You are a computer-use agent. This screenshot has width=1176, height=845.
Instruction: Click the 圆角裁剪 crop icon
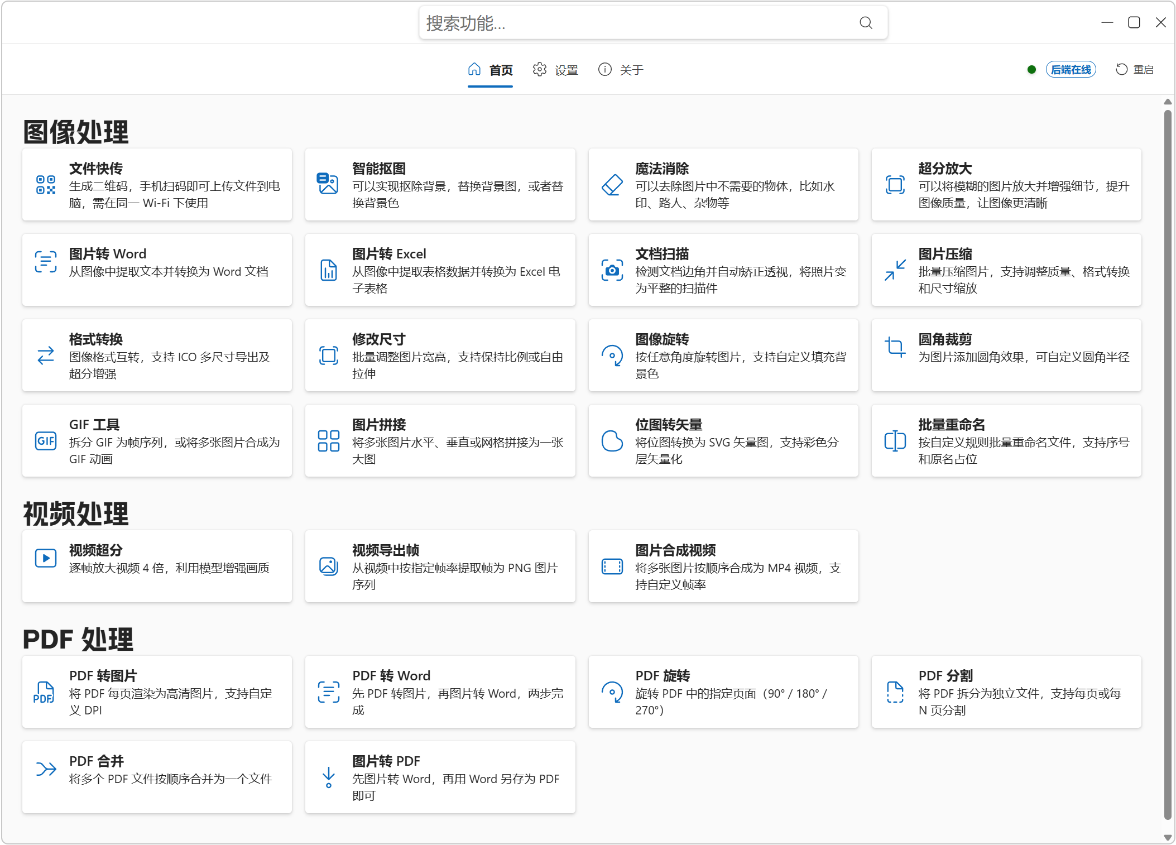[x=895, y=347]
